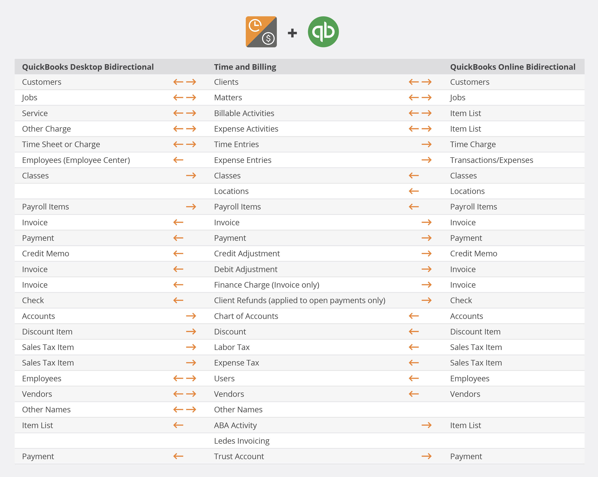Click the plus sign between the logos

tap(292, 33)
